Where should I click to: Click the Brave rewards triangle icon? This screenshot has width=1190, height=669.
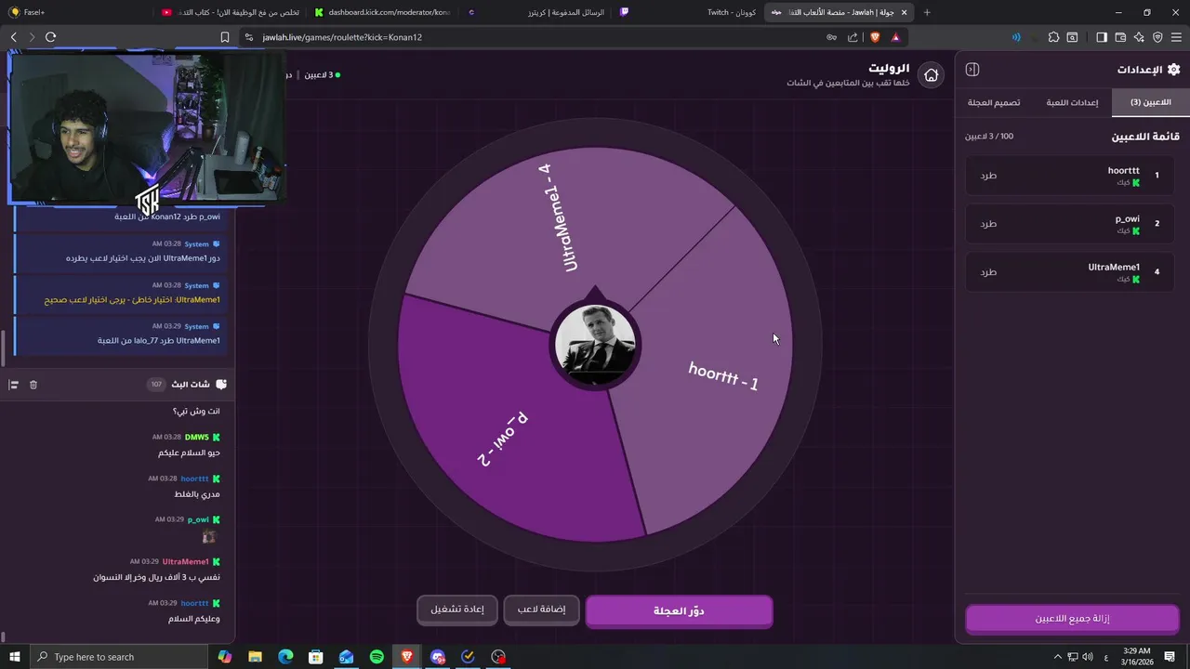point(896,37)
